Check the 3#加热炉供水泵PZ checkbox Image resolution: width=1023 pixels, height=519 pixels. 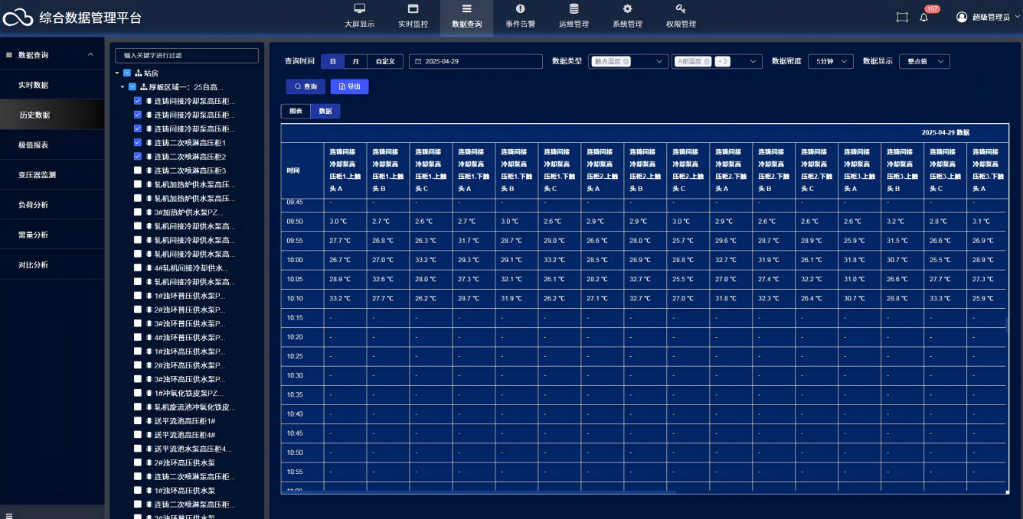point(138,212)
